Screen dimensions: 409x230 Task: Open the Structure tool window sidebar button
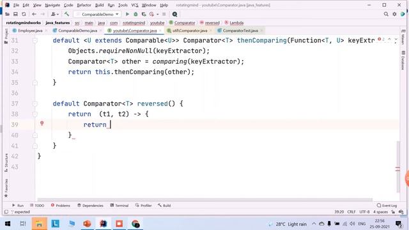coord(6,163)
